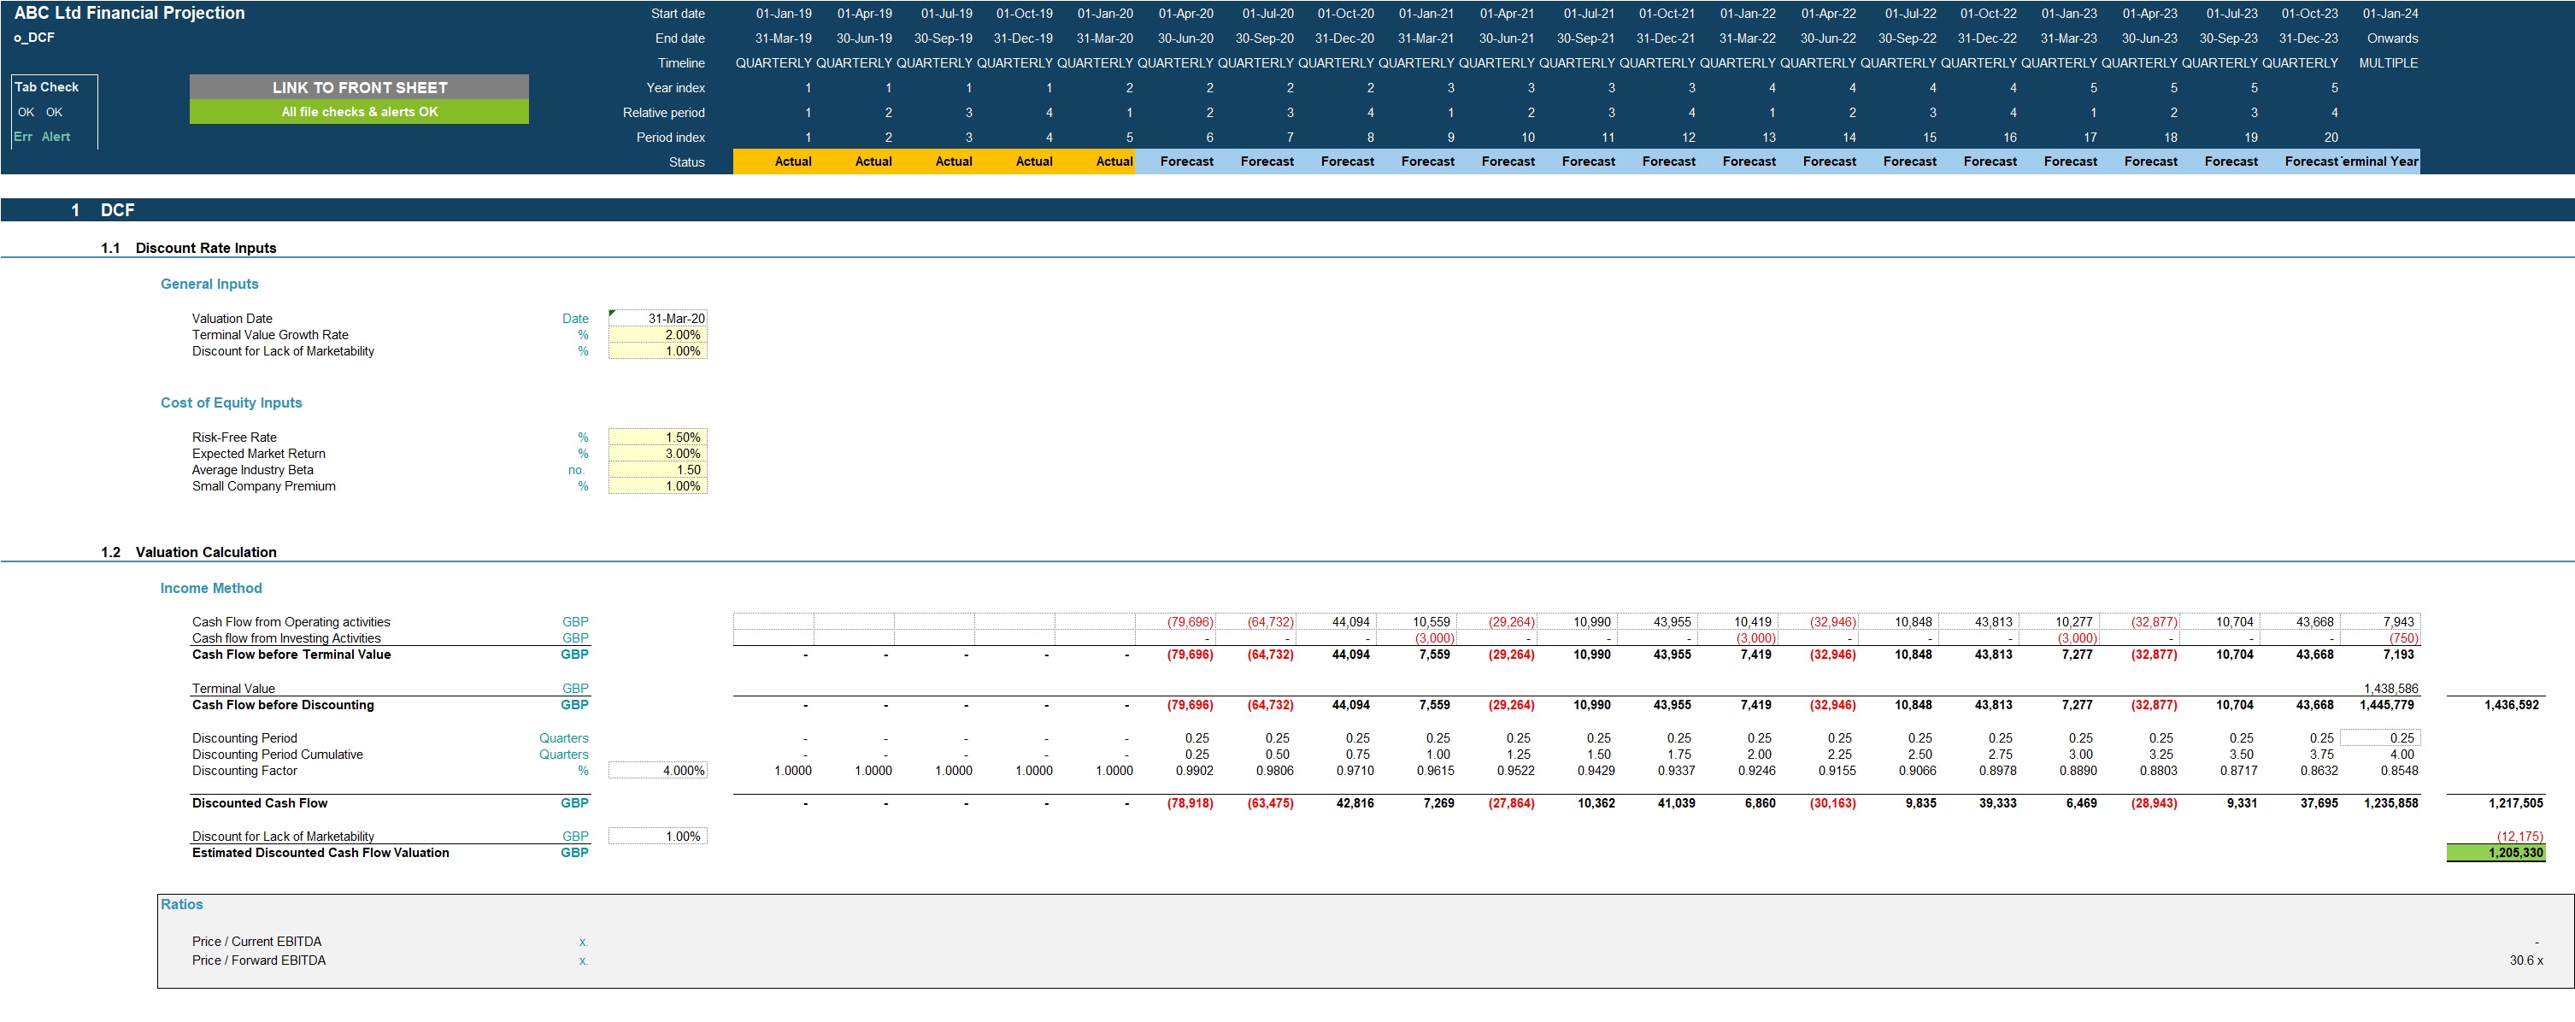Click the Err indicator under Tab Check

pos(23,137)
